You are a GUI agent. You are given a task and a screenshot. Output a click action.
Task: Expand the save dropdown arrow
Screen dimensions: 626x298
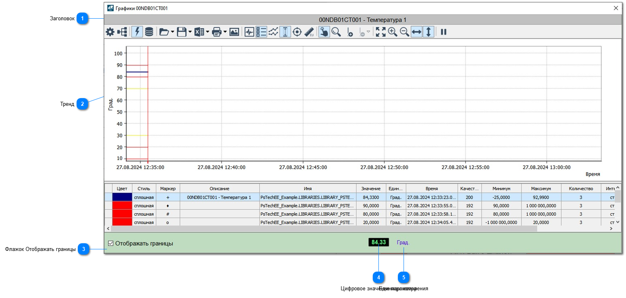[x=190, y=32]
